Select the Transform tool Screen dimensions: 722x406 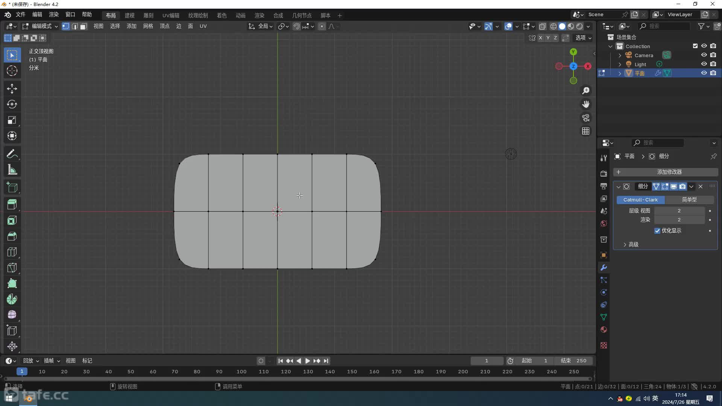12,136
